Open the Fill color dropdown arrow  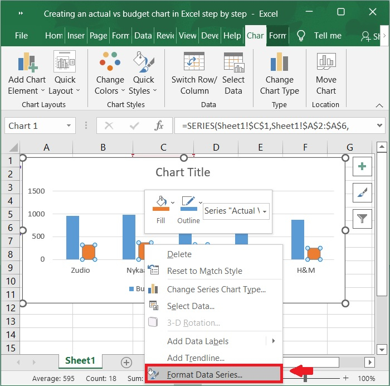[x=173, y=202]
